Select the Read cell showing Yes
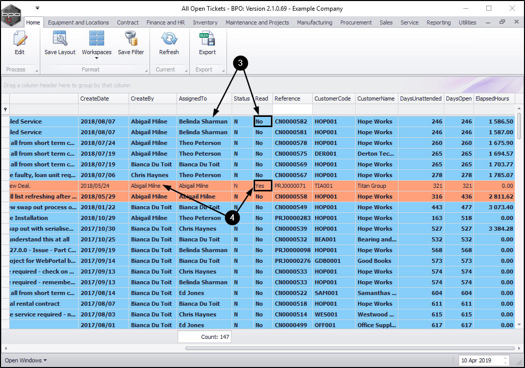 click(263, 186)
